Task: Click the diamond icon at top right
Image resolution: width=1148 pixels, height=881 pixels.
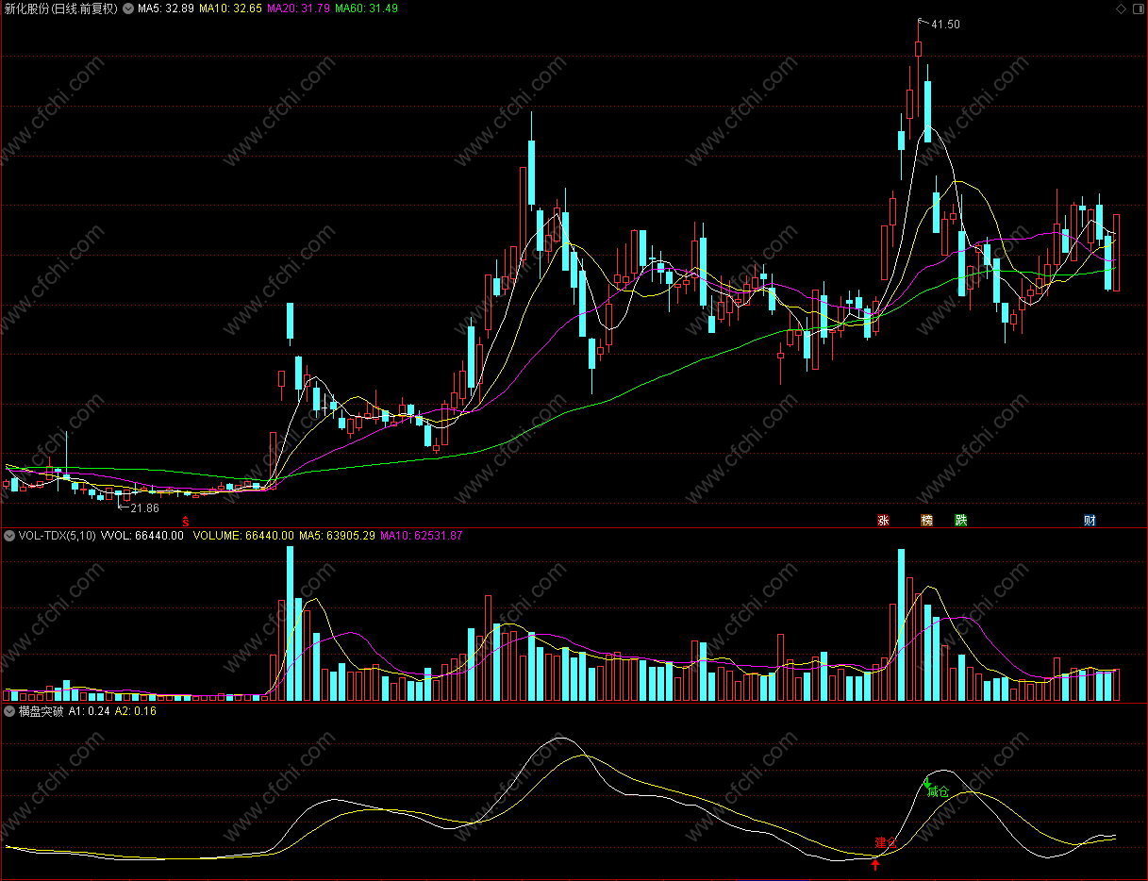Action: (1121, 8)
